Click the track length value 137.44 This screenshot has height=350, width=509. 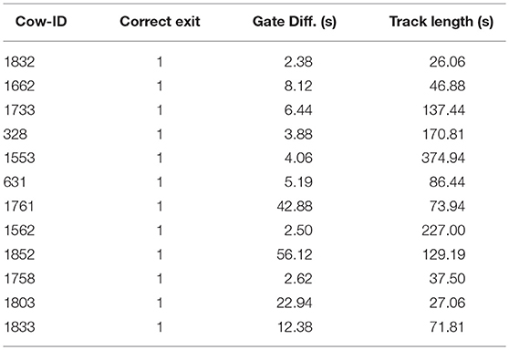[443, 110]
